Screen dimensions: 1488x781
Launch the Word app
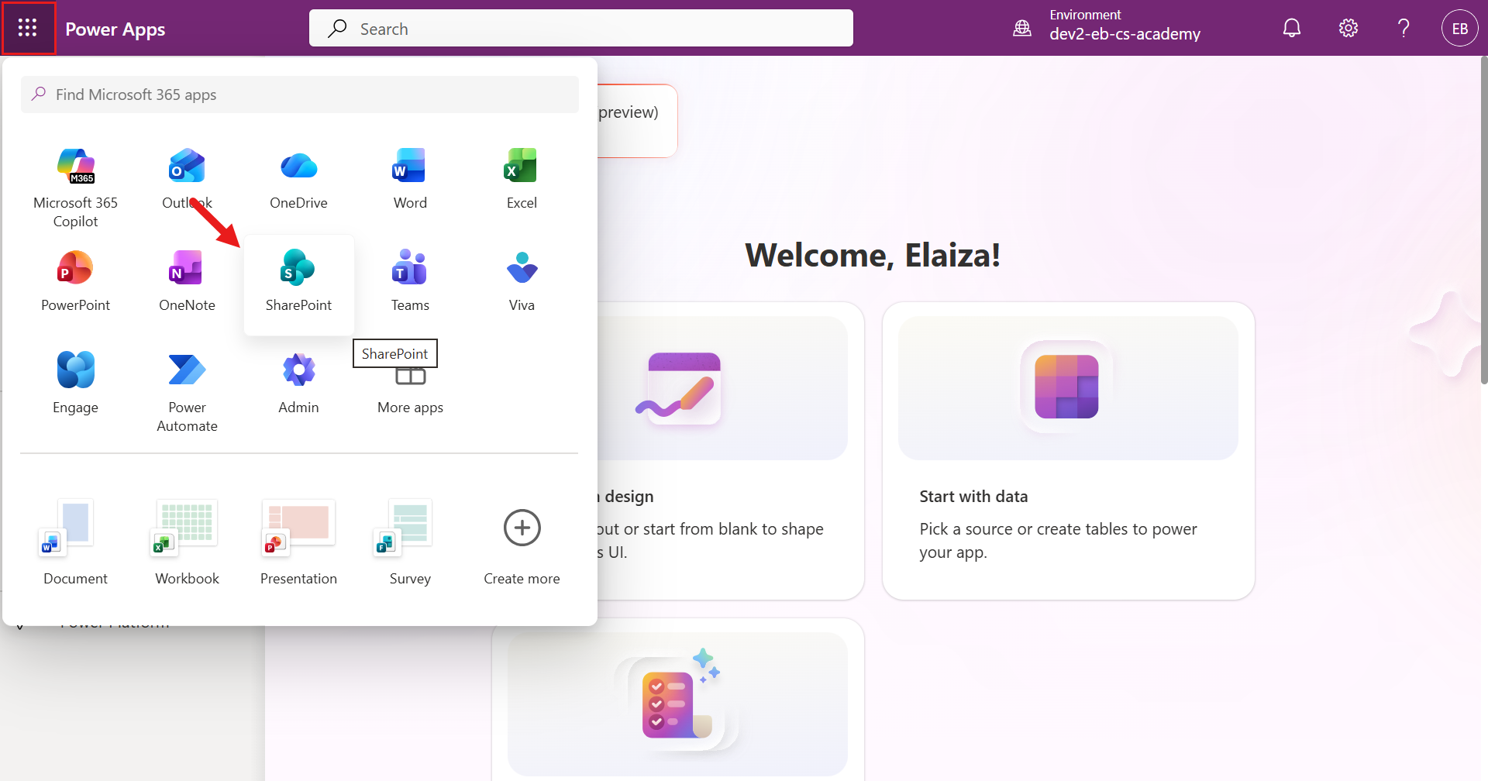click(x=410, y=180)
